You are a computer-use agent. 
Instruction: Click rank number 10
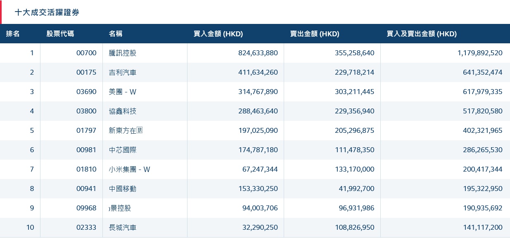(30, 227)
